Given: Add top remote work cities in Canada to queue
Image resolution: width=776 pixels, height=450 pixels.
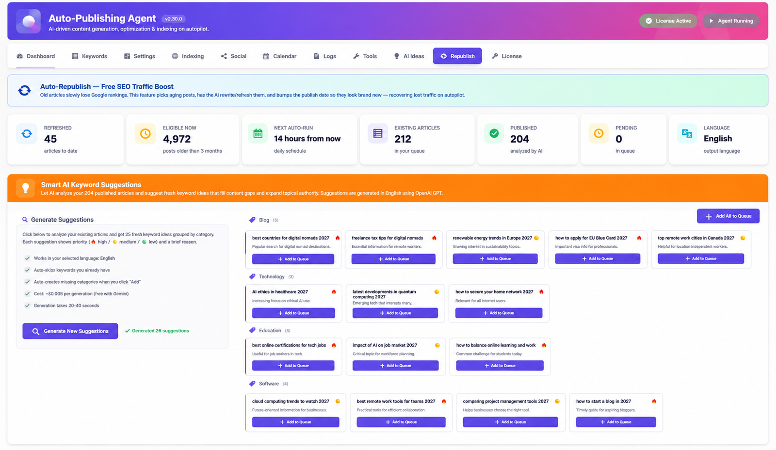Looking at the screenshot, I should click(701, 259).
